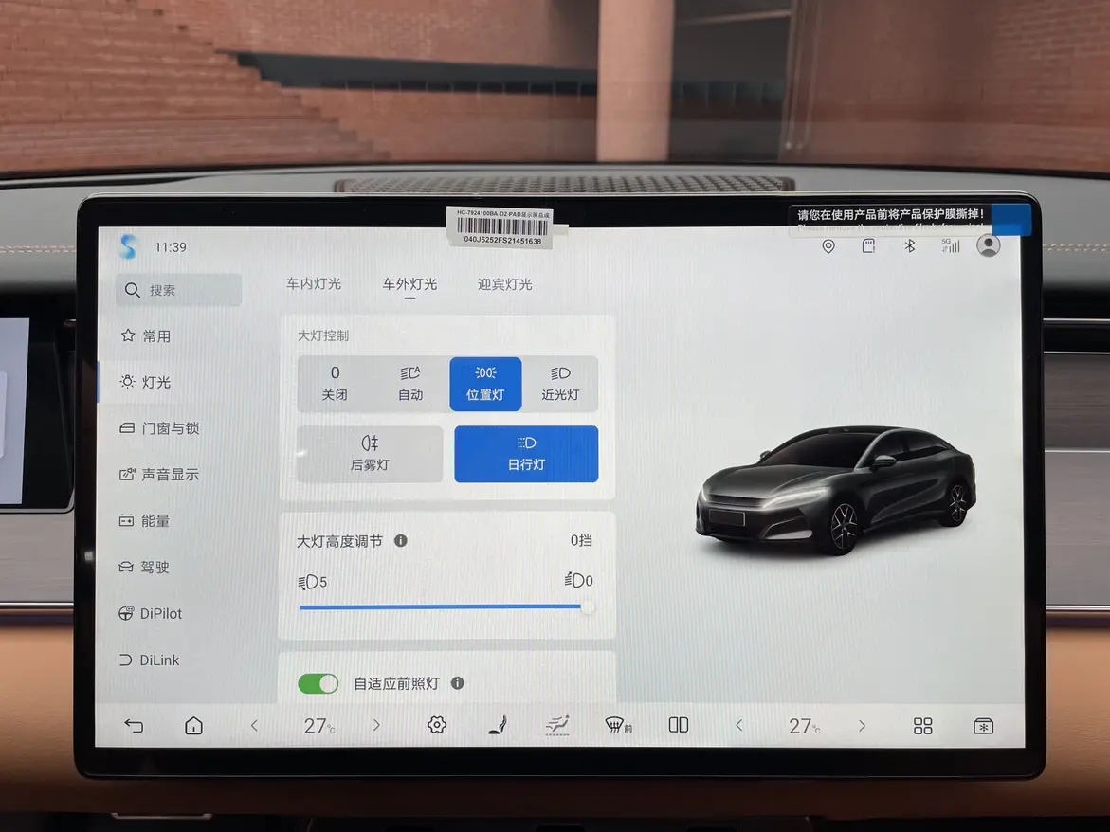
Task: Select 自动 headlight mode
Action: [410, 384]
